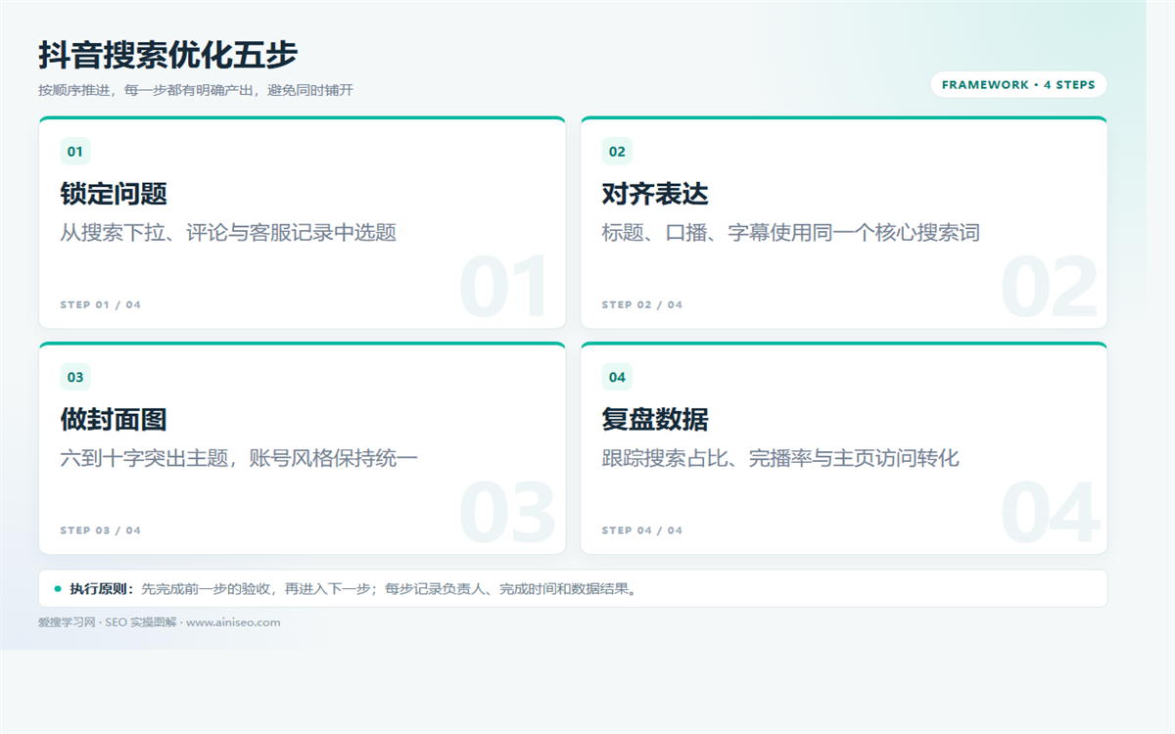Click the green bullet dot before 执行原则
Viewport: 1175px width, 734px height.
[x=58, y=589]
